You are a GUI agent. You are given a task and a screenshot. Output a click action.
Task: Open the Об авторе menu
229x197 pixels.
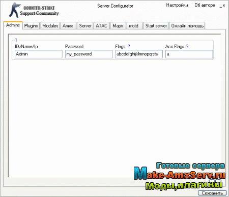click(x=205, y=5)
